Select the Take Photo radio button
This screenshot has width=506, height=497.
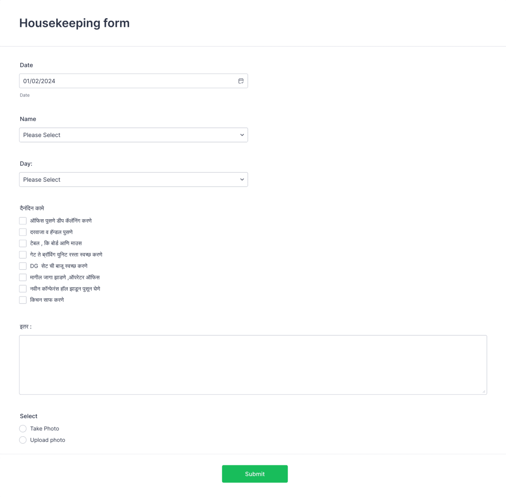23,428
